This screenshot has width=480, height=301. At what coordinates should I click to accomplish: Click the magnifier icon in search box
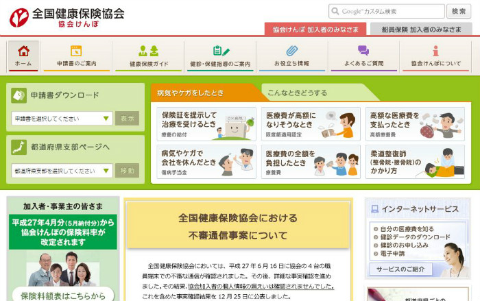[335, 12]
